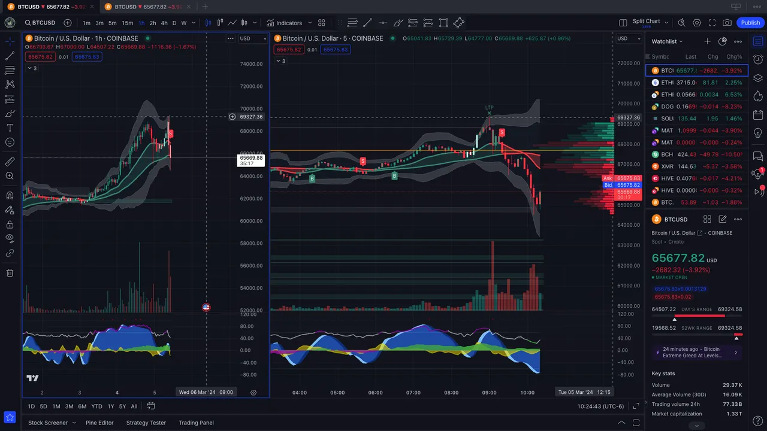Select the XMR row in the watchlist
The height and width of the screenshot is (431, 767).
click(697, 166)
